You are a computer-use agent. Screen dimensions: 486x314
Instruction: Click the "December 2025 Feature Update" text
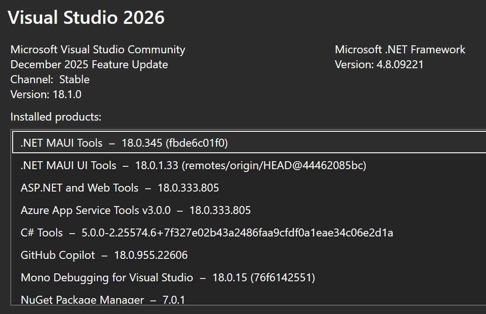tap(89, 64)
